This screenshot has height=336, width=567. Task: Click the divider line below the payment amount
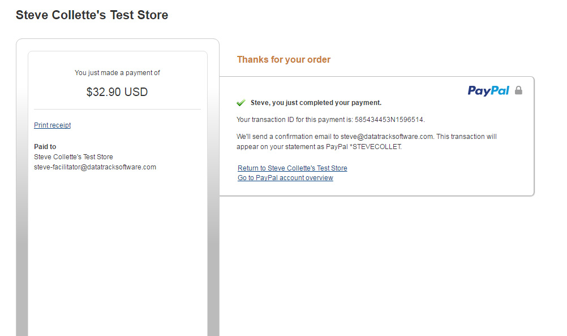pyautogui.click(x=117, y=109)
